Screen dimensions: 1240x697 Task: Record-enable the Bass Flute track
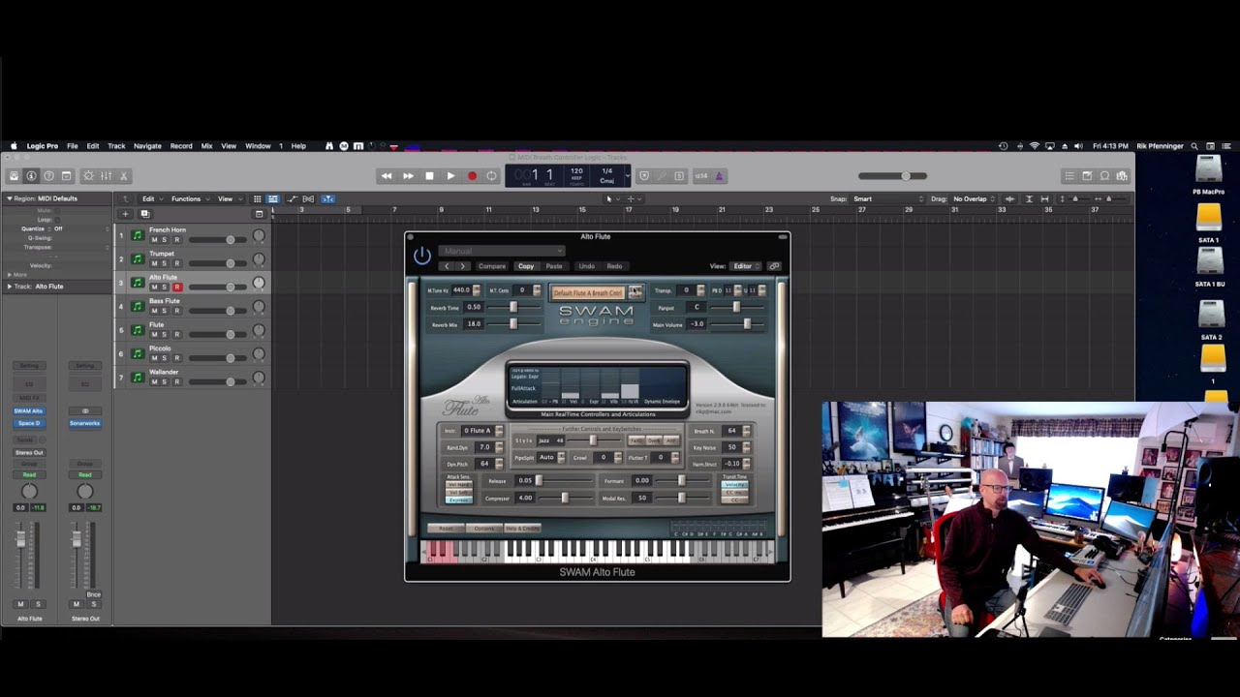[x=176, y=311]
